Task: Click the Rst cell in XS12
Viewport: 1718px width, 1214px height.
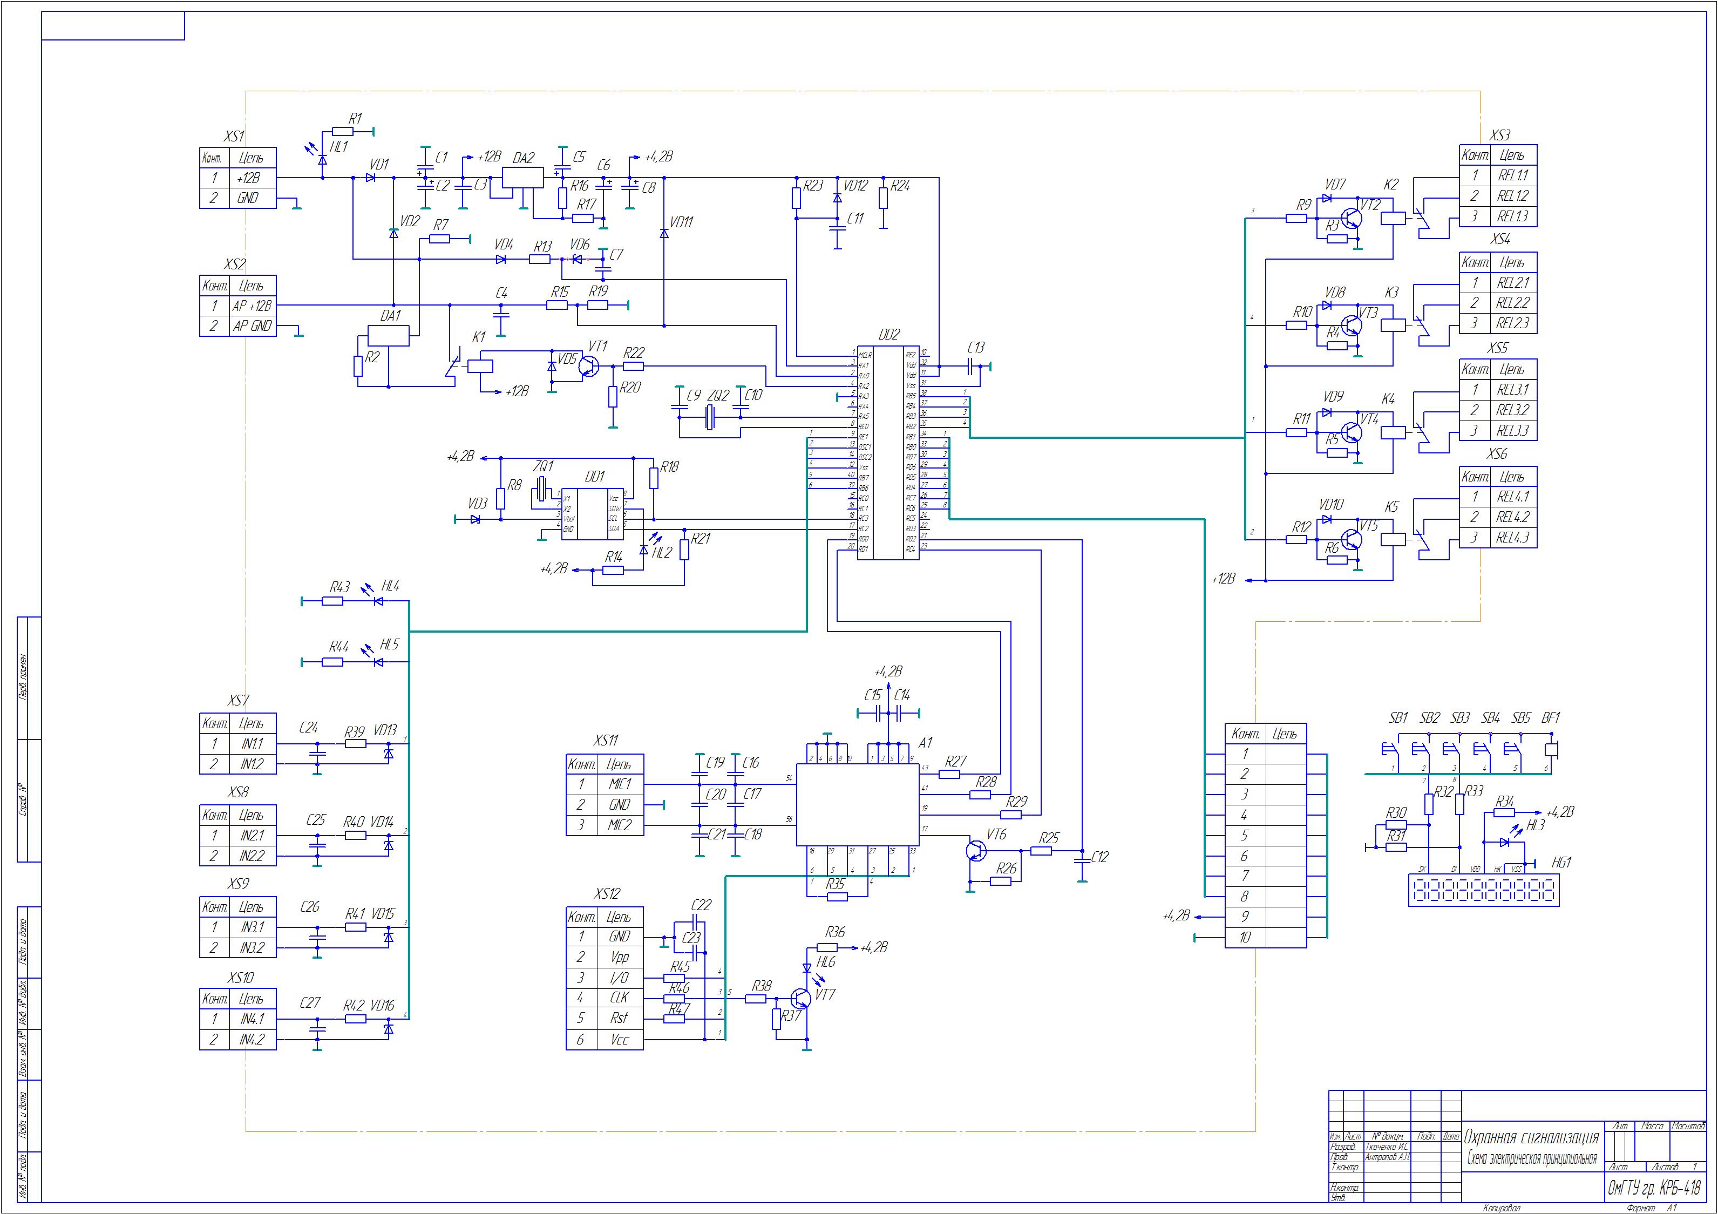Action: [x=620, y=1019]
